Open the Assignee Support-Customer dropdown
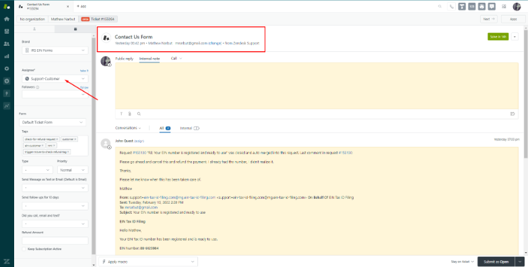The image size is (530, 267). click(x=55, y=79)
